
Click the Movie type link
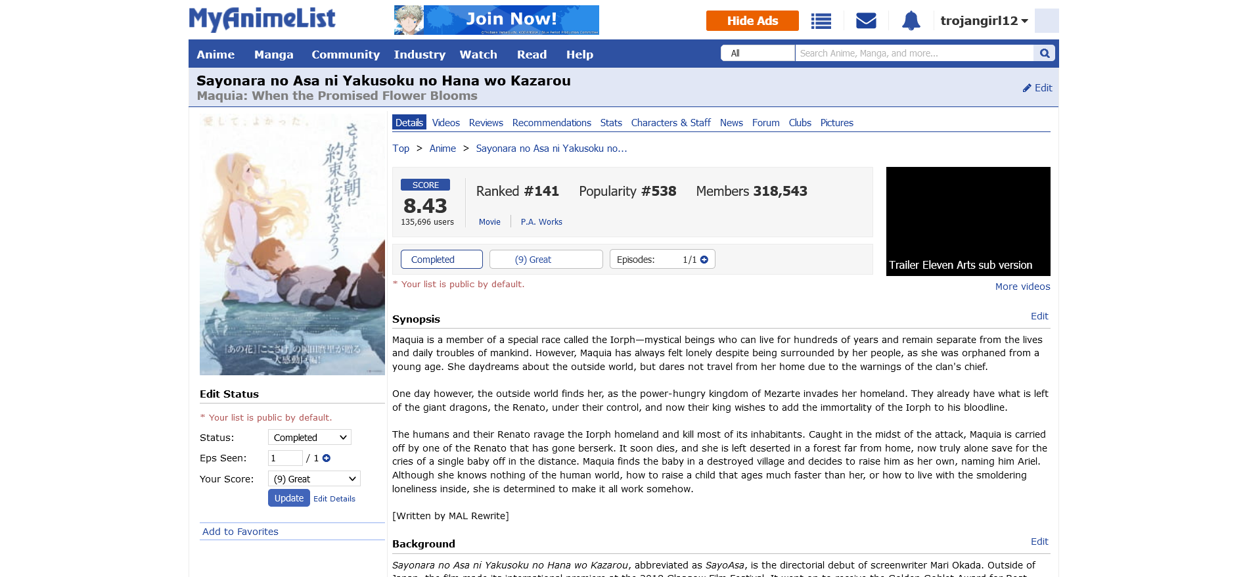click(x=489, y=222)
